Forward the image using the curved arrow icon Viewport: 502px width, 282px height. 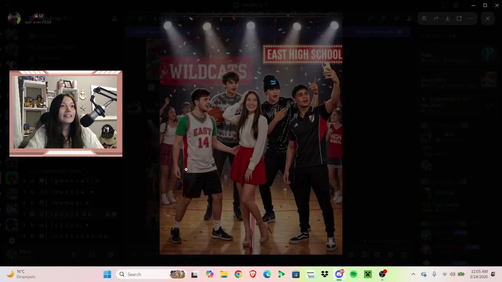click(436, 18)
